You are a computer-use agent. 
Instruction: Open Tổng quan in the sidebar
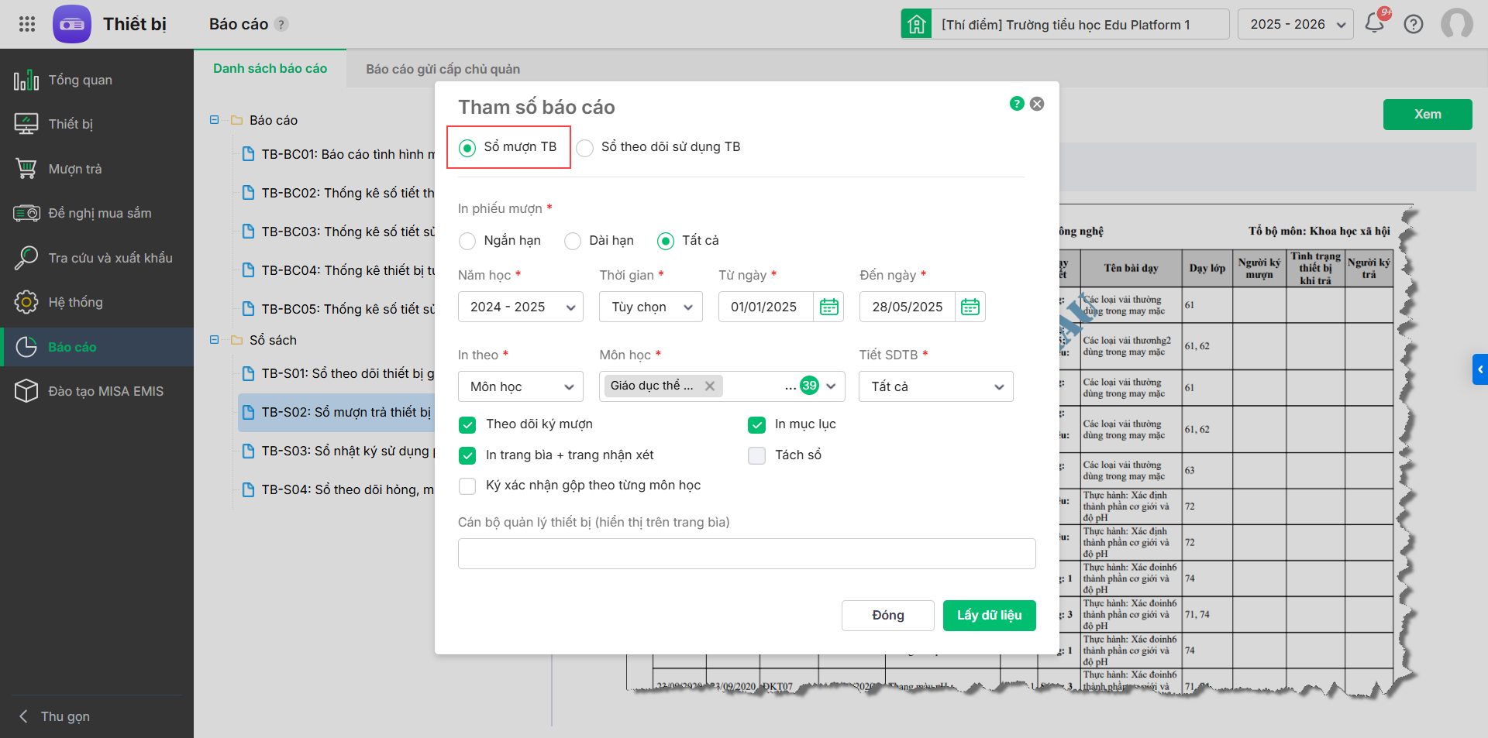coord(80,80)
